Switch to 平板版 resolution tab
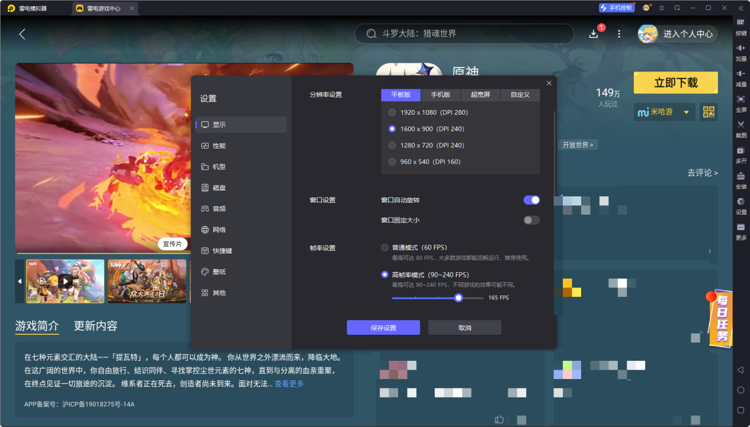The width and height of the screenshot is (750, 427). (400, 95)
